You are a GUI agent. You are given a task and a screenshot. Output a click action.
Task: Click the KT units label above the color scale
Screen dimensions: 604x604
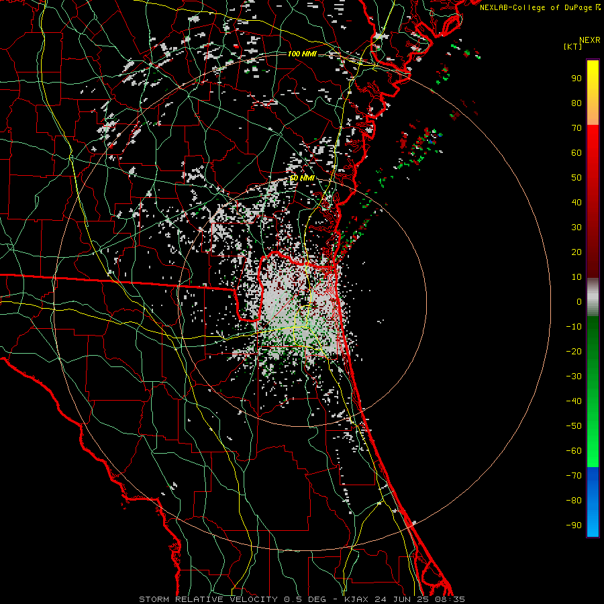coord(573,46)
